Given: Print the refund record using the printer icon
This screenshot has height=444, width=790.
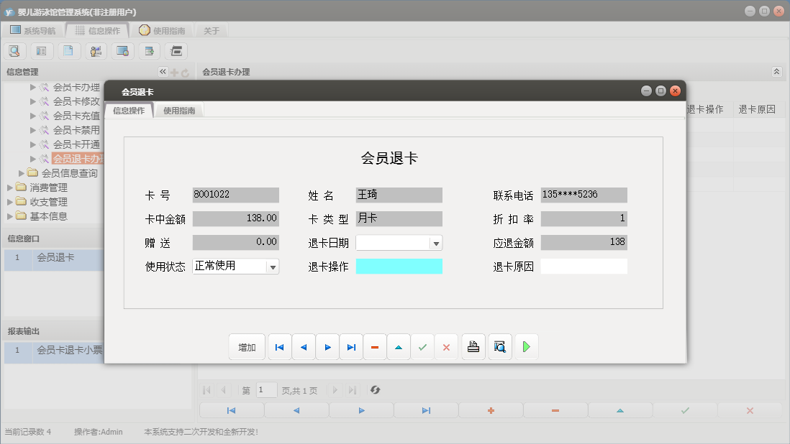Looking at the screenshot, I should point(473,346).
